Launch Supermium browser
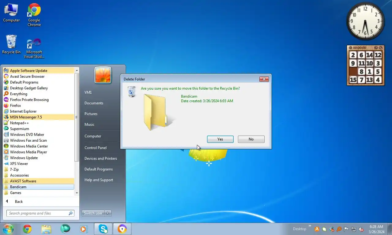 pos(39,129)
